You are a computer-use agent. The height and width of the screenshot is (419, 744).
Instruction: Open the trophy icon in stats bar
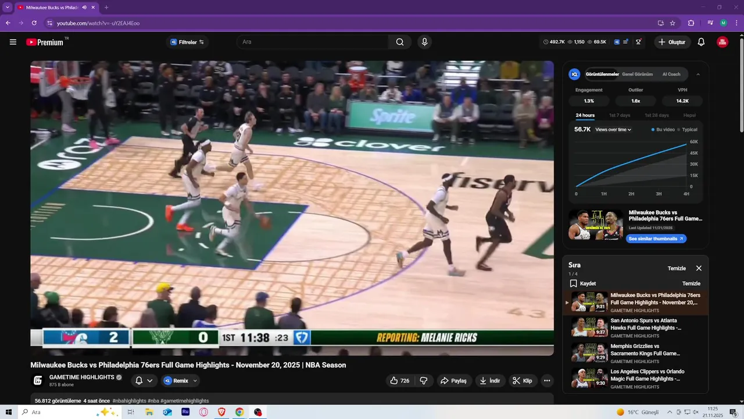coord(638,42)
